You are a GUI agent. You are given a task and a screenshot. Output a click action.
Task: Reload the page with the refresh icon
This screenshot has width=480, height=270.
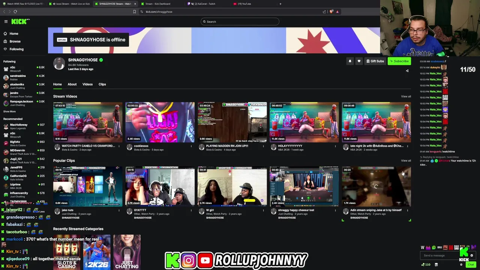15,12
